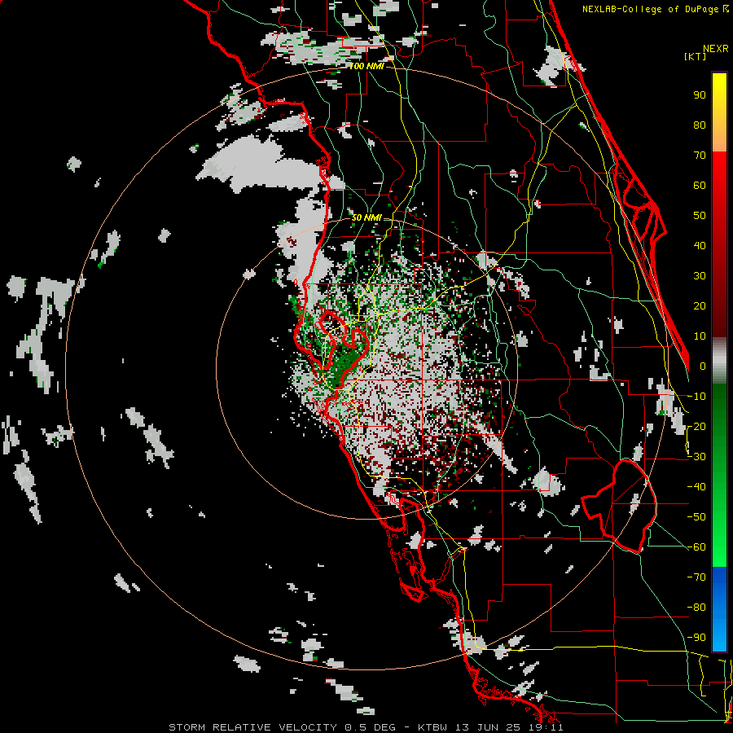733x733 pixels.
Task: Click the -80 legend value
Action: (696, 608)
